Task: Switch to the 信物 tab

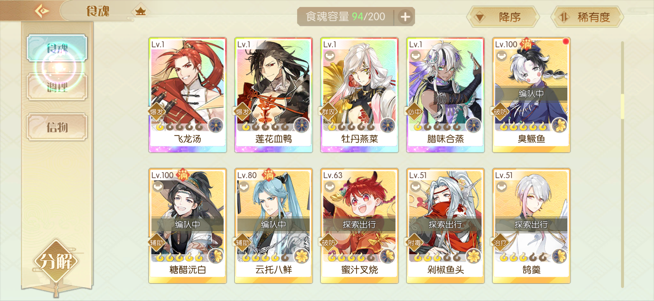Action: coord(57,127)
